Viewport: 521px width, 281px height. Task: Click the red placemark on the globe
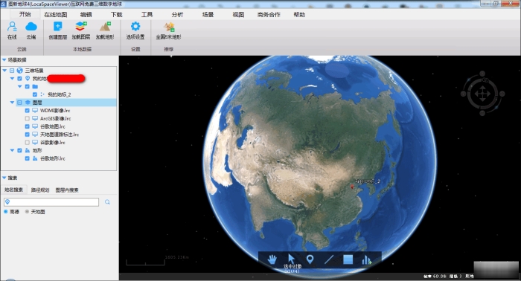coord(352,187)
